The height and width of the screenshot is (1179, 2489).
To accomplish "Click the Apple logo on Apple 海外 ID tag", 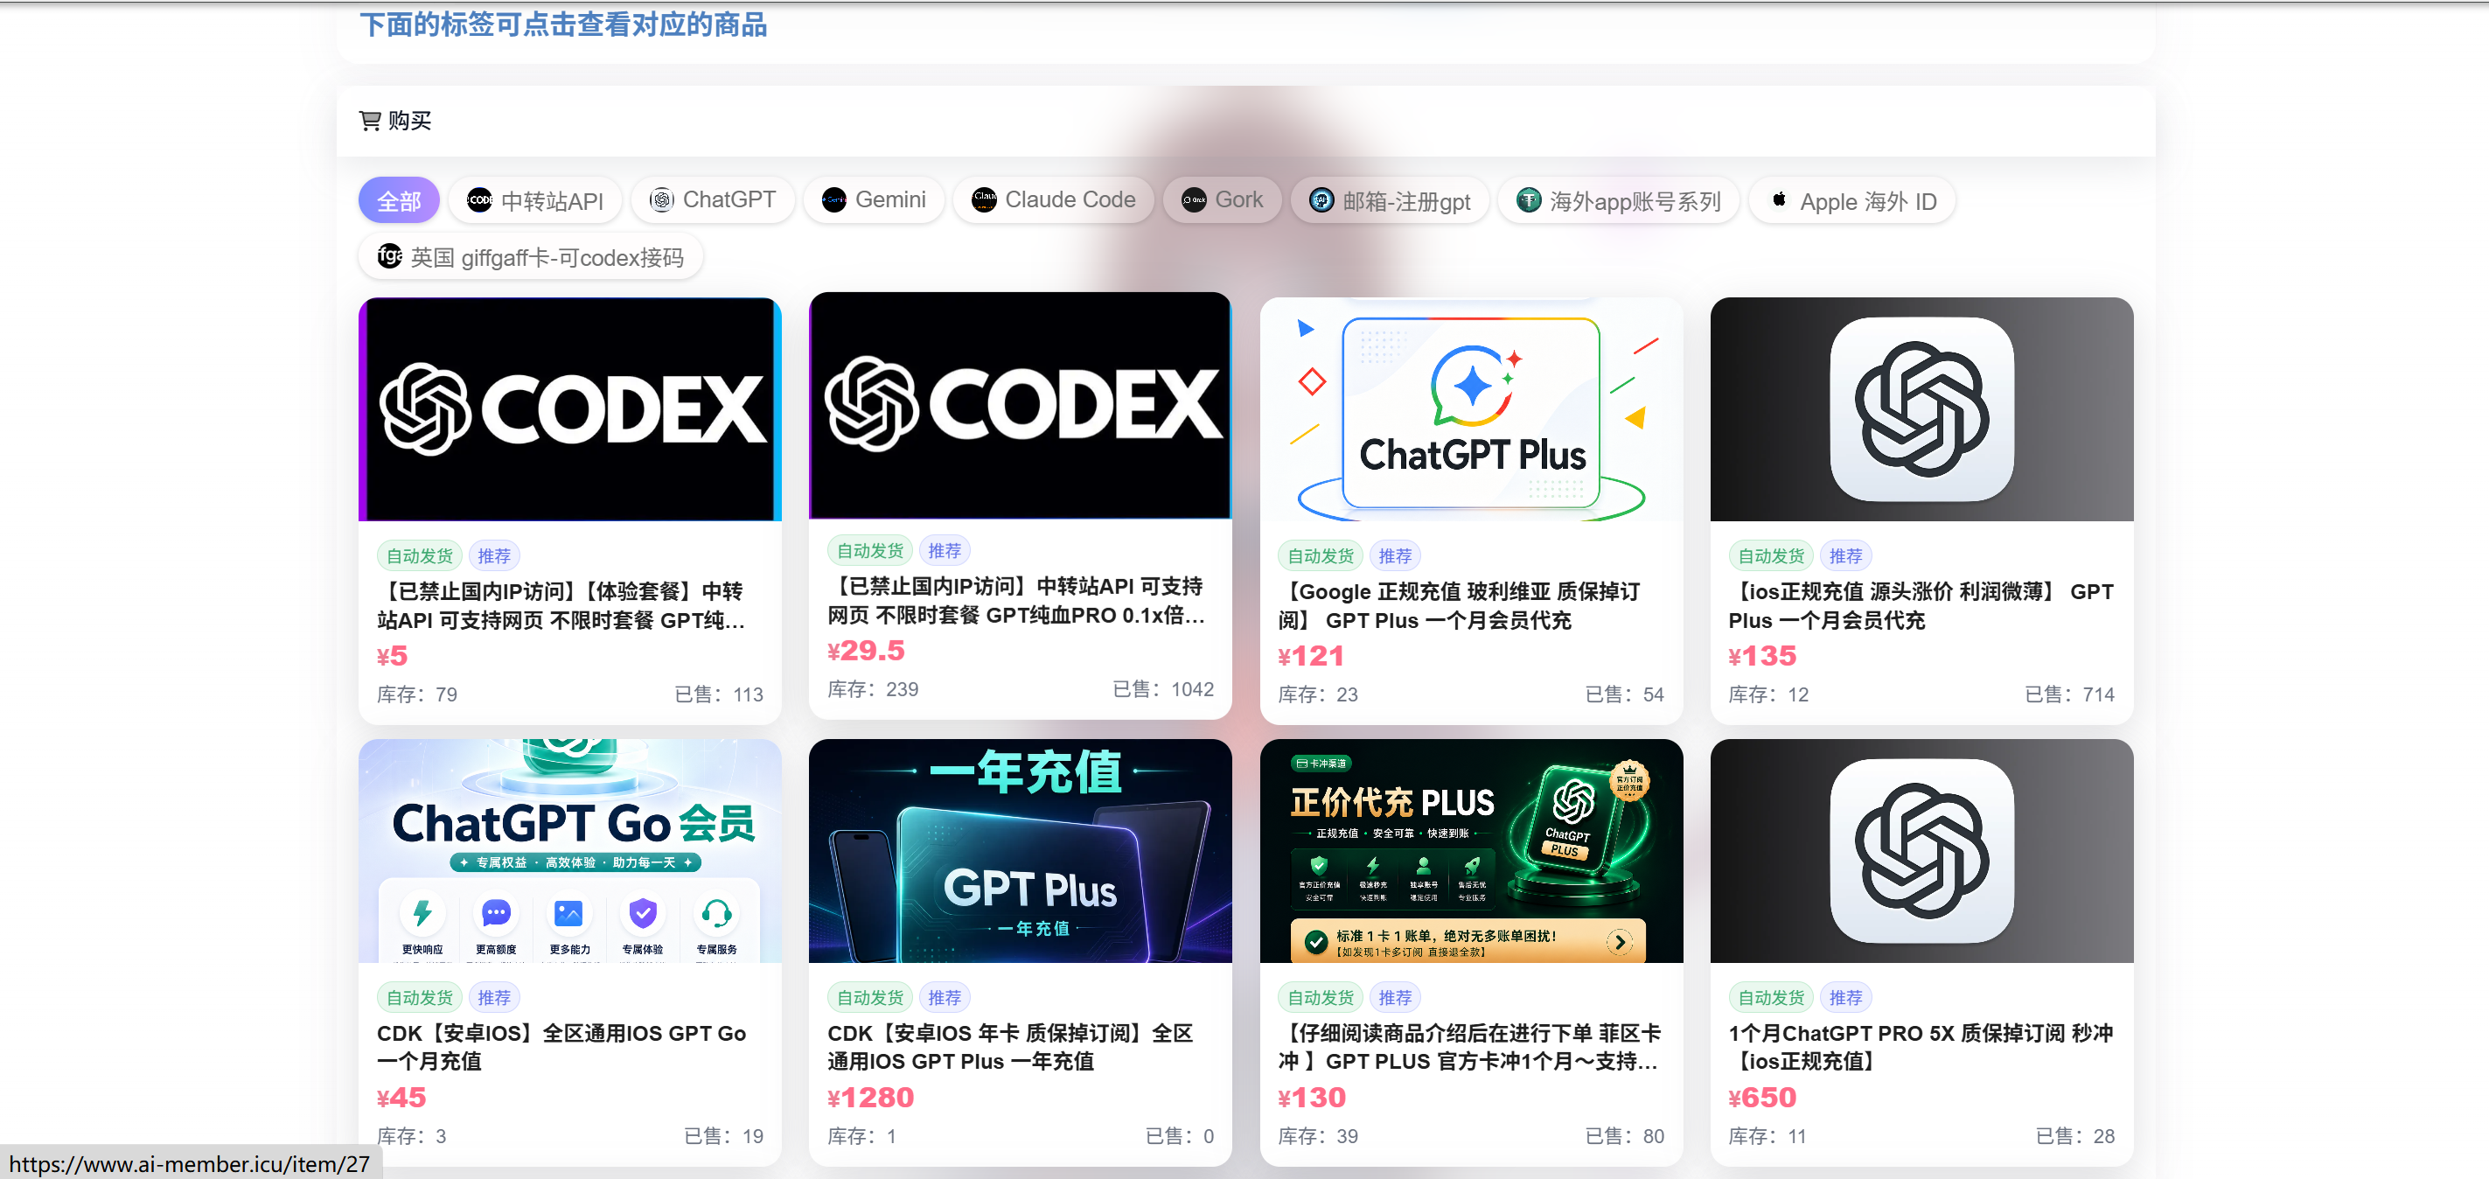I will 1778,200.
